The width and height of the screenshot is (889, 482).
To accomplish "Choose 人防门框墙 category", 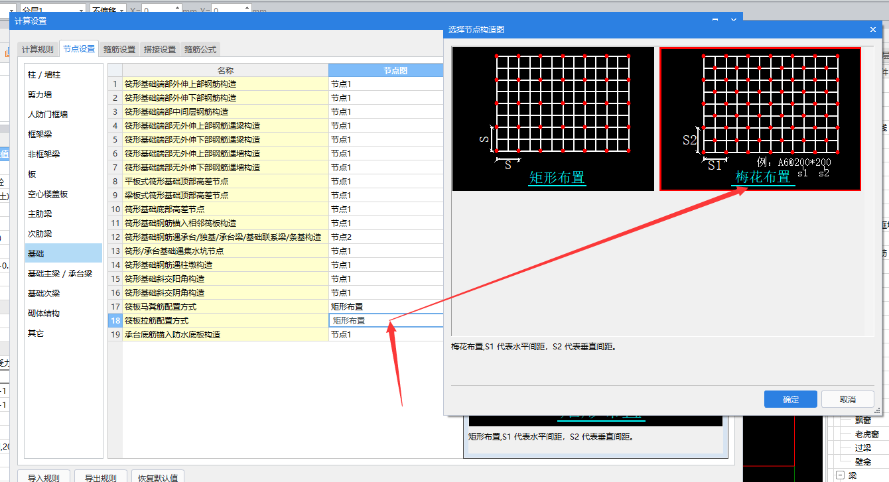I will (x=63, y=115).
